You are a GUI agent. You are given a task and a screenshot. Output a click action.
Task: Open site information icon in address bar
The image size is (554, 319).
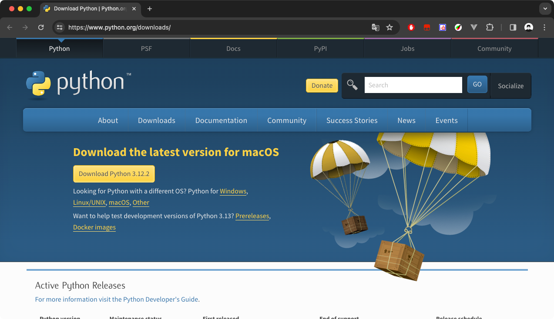[60, 27]
